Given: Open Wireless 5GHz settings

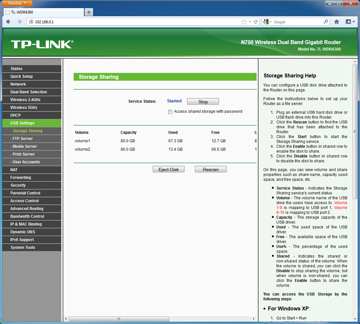Looking at the screenshot, I should pos(32,108).
